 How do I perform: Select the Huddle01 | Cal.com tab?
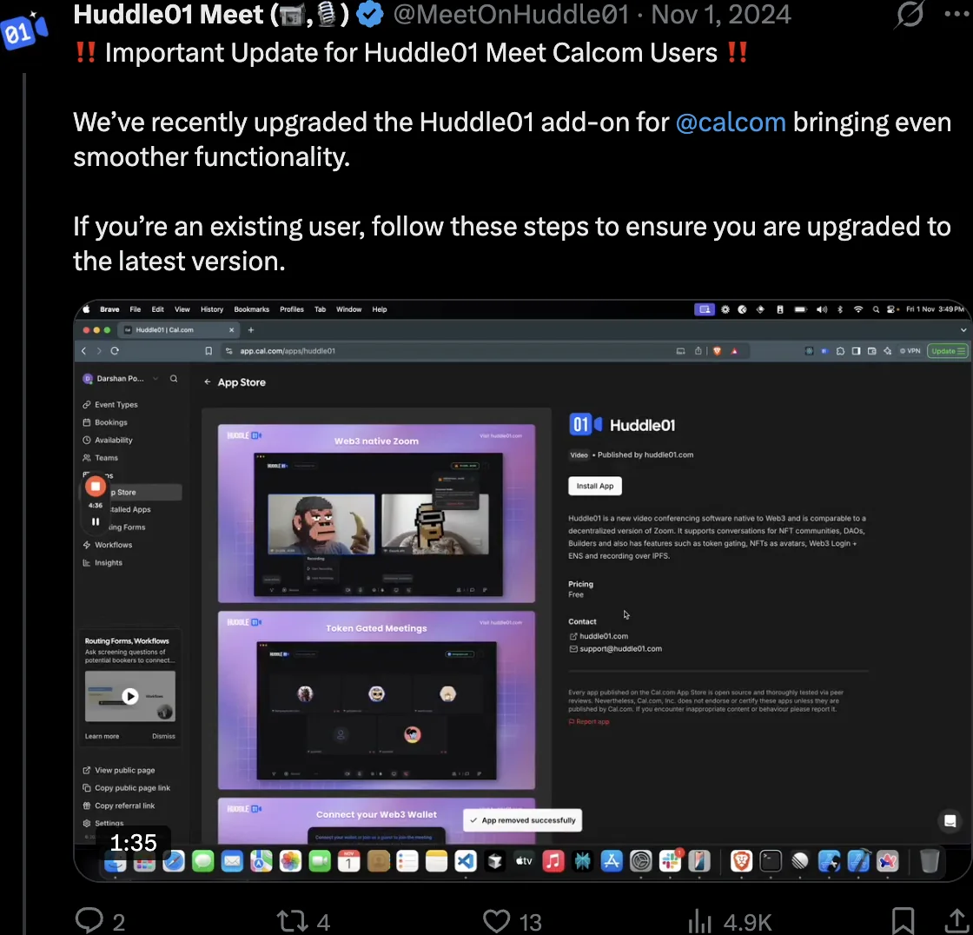(x=178, y=329)
